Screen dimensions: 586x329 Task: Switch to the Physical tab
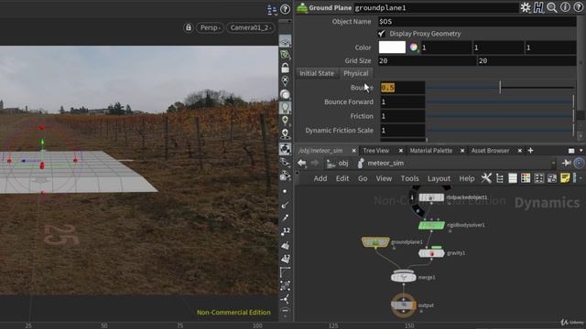click(356, 73)
